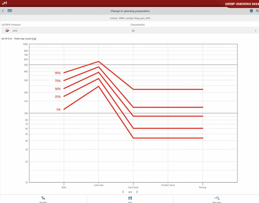Image resolution: width=259 pixels, height=203 pixels.
Task: Click the Bale axis label
Action: (64, 187)
